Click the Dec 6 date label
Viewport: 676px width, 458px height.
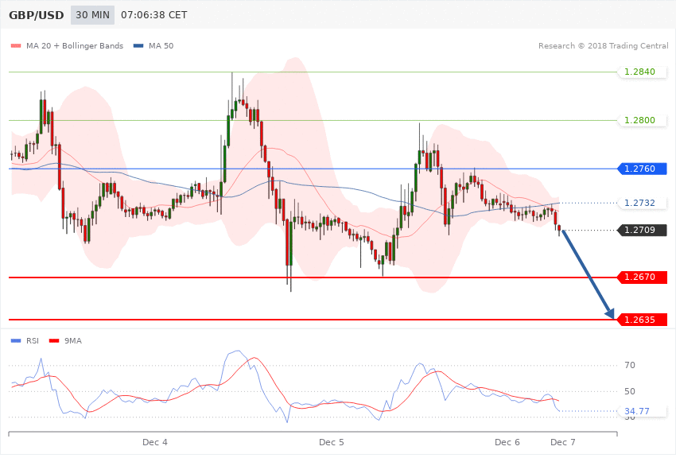507,442
